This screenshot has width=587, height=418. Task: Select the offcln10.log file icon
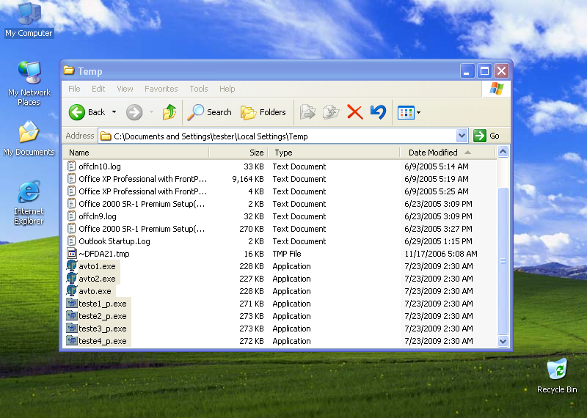tap(71, 166)
